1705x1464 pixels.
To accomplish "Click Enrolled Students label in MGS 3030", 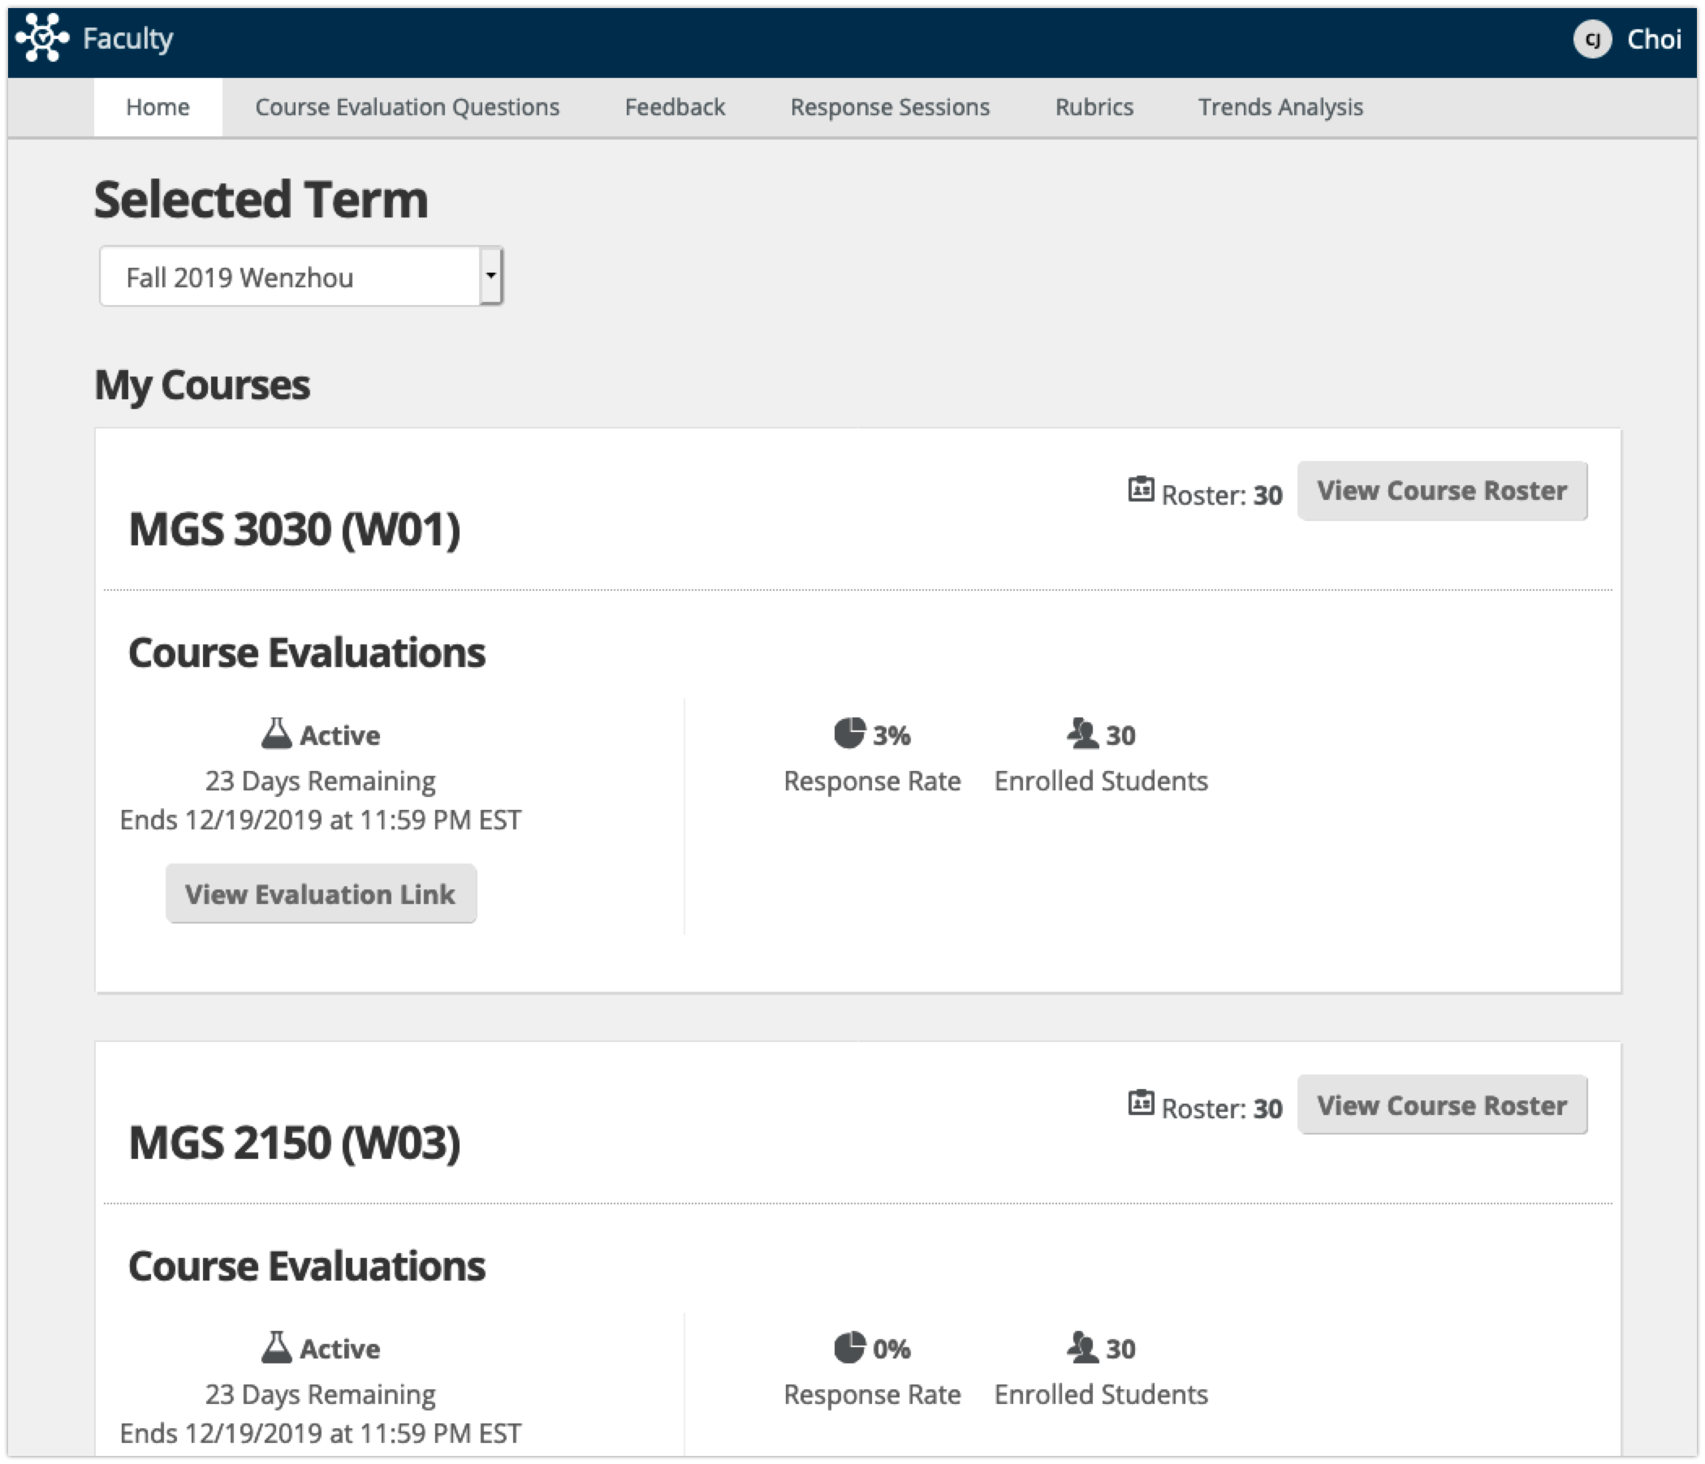I will click(x=1101, y=781).
